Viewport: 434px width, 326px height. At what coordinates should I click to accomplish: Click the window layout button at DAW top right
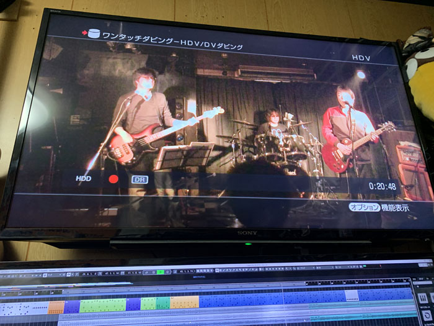[423, 265]
